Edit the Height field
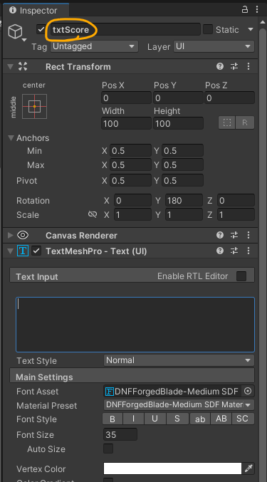This screenshot has width=267, height=482. [178, 123]
